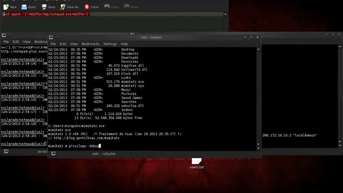Click the Undo toolbar icon

(107, 6)
